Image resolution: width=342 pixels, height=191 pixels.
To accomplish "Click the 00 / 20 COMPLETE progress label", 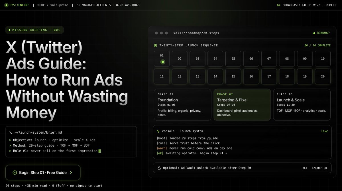I will (317, 45).
